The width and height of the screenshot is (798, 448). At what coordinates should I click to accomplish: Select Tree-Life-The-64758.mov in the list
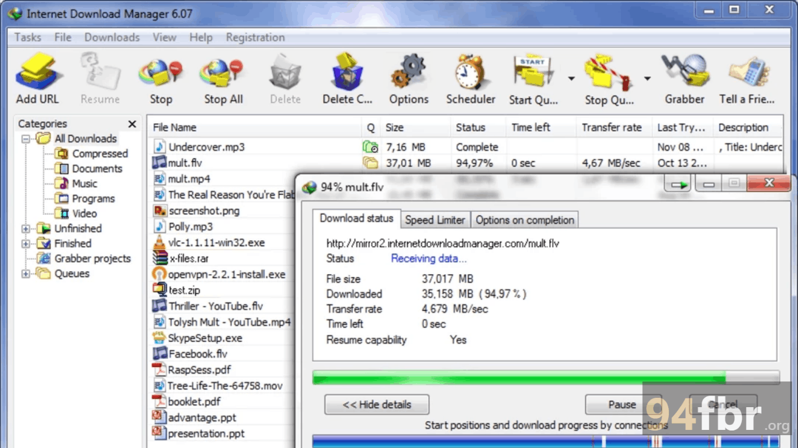225,386
